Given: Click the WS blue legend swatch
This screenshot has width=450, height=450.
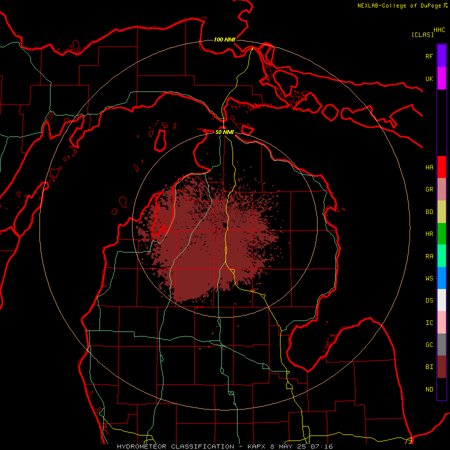Looking at the screenshot, I should tap(441, 278).
